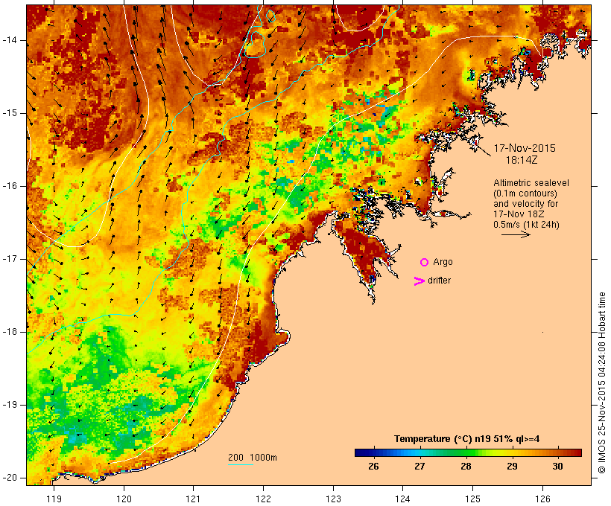Image resolution: width=611 pixels, height=506 pixels.
Task: Click longitude axis label 125
Action: (x=472, y=499)
